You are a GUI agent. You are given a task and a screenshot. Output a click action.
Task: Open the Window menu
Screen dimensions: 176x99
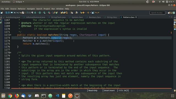click(60, 9)
